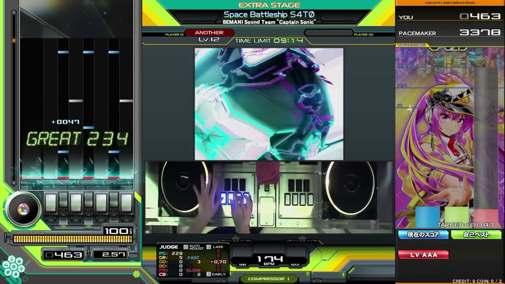Click the vertical song progress bar

[x=14, y=97]
